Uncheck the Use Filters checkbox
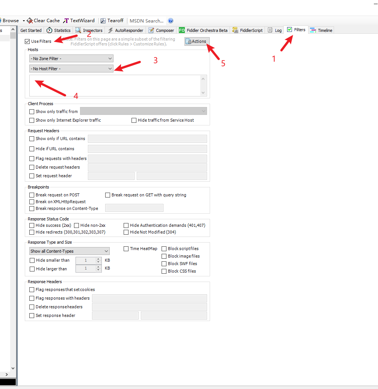 click(27, 41)
